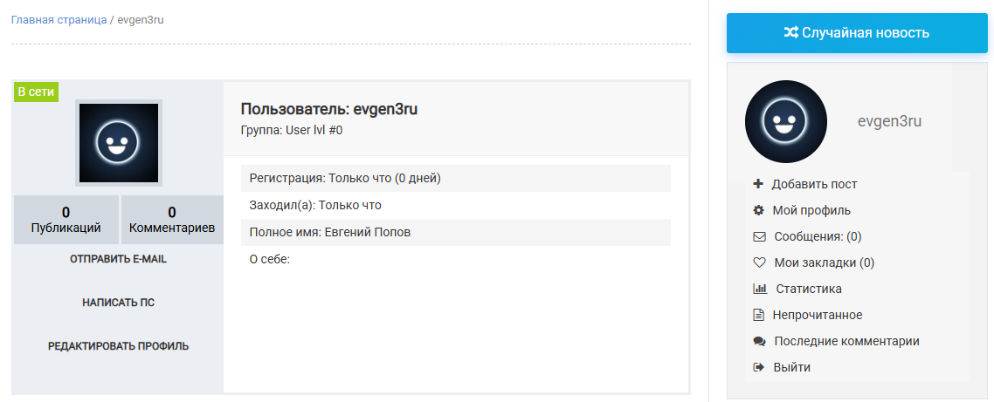Click the gear icon beside Мой профиль

click(x=758, y=210)
